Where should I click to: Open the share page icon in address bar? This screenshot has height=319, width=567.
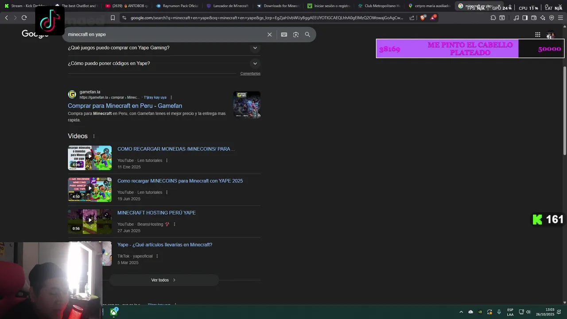click(x=412, y=18)
